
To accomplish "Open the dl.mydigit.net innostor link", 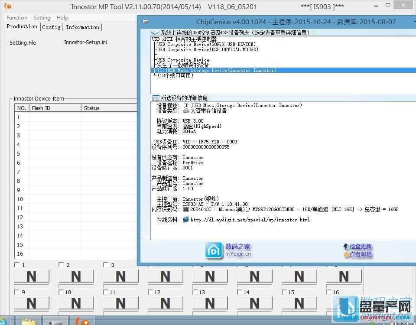I will [250, 220].
